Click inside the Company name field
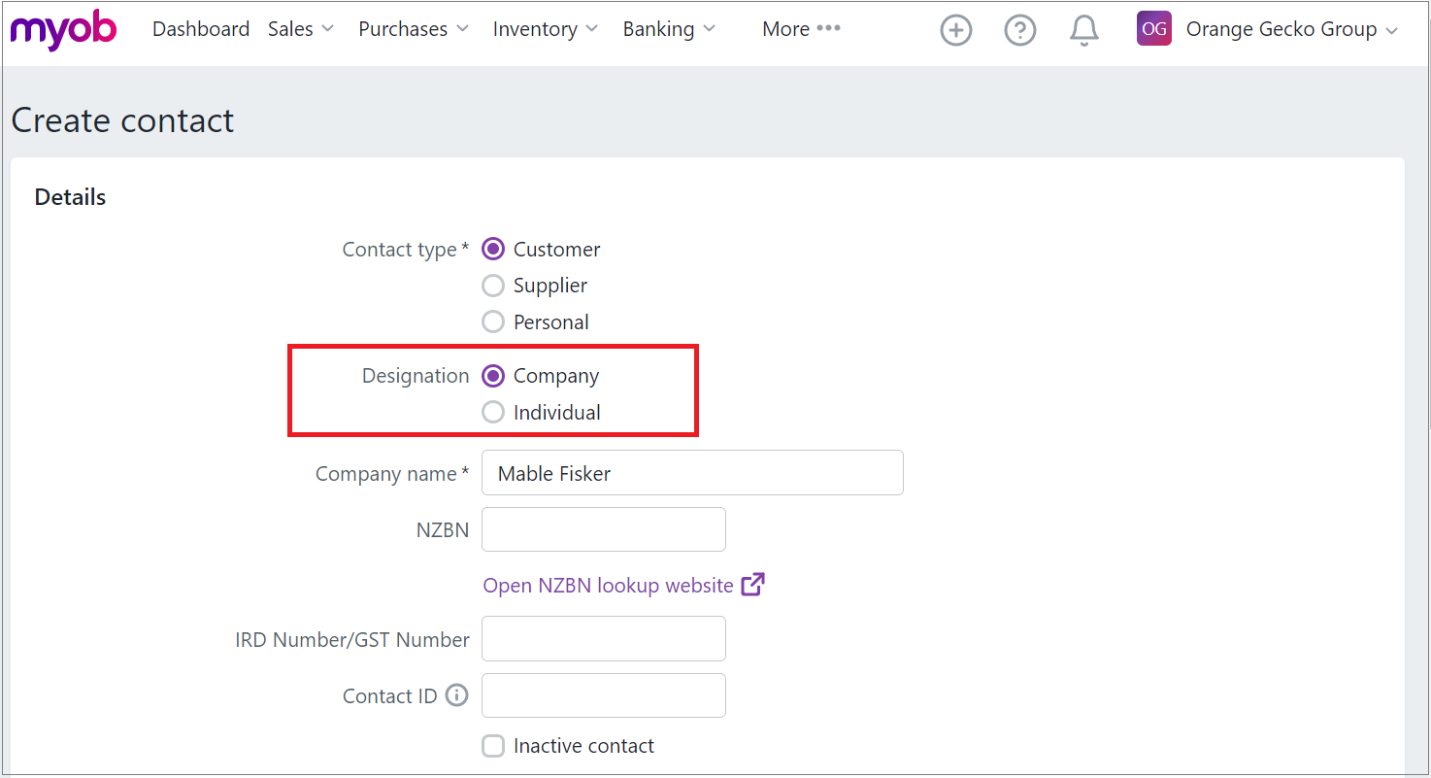This screenshot has width=1431, height=778. [x=691, y=472]
